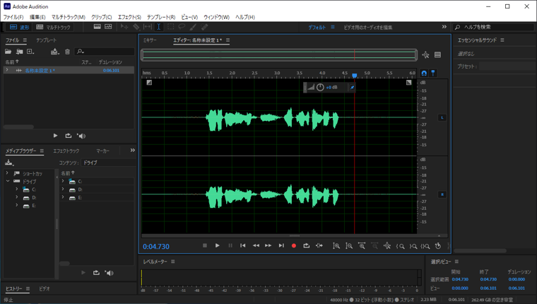Click the new file icon

(x=30, y=52)
